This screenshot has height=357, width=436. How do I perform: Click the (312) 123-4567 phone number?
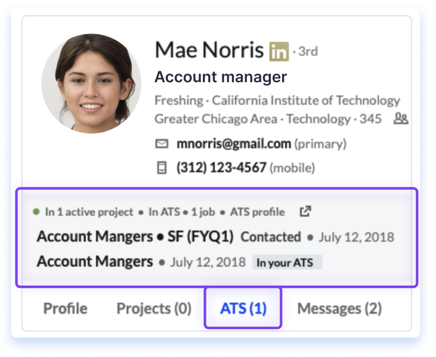pyautogui.click(x=221, y=168)
